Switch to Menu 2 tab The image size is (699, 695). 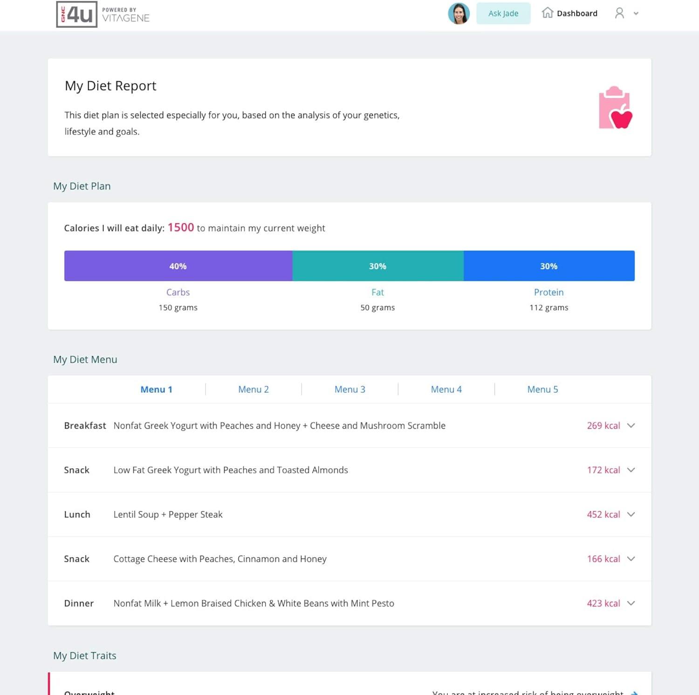[x=254, y=389]
